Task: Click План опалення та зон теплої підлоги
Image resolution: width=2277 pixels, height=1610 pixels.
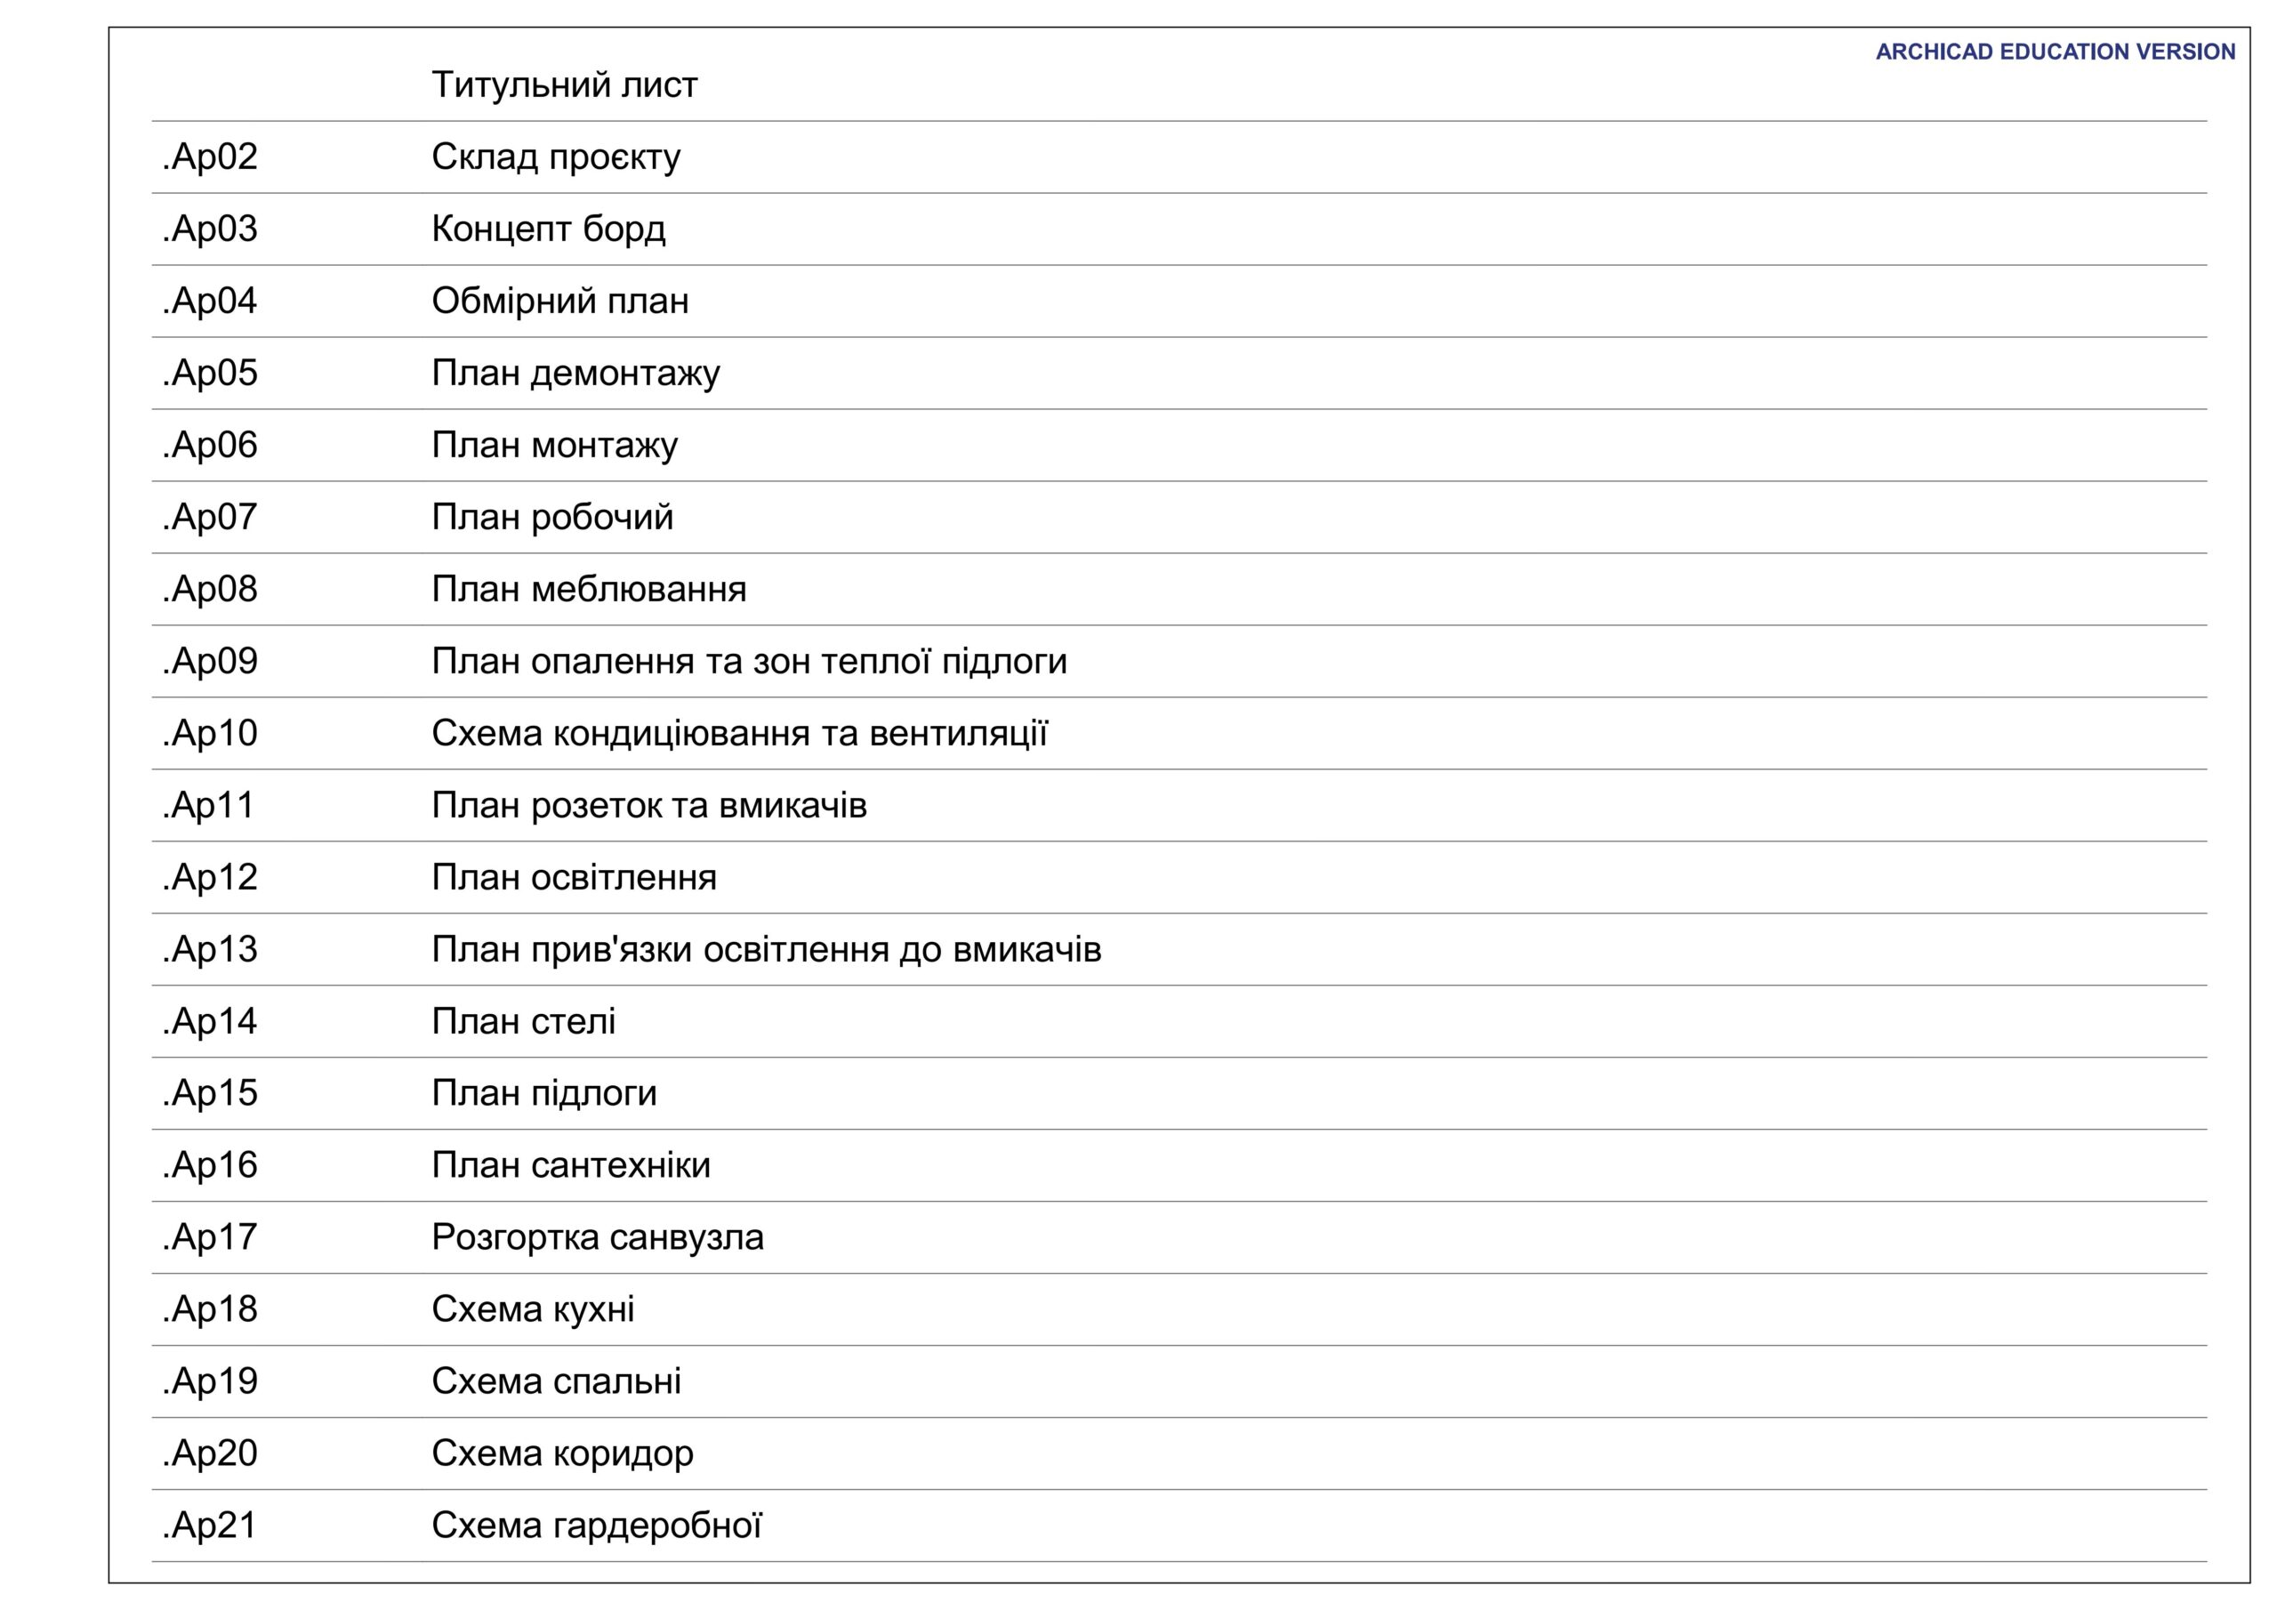Action: [750, 662]
